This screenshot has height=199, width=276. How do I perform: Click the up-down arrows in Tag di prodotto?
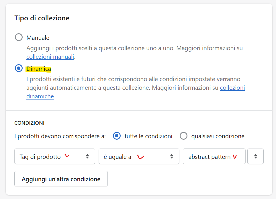point(87,156)
